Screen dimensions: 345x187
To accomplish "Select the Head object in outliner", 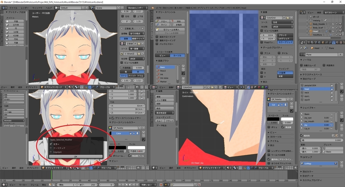I will pyautogui.click(x=315, y=31).
